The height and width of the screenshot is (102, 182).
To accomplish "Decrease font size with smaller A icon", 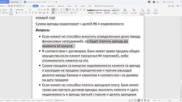I will pos(42,10).
